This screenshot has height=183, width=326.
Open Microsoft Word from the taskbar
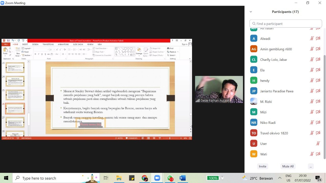pos(182,178)
